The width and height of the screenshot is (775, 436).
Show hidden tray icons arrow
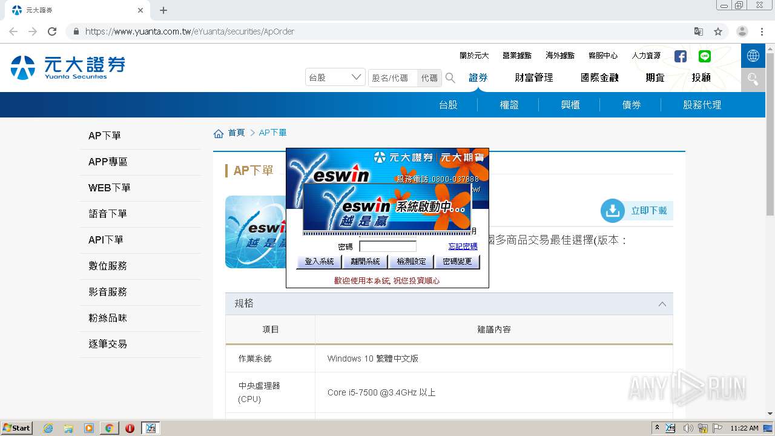(657, 428)
